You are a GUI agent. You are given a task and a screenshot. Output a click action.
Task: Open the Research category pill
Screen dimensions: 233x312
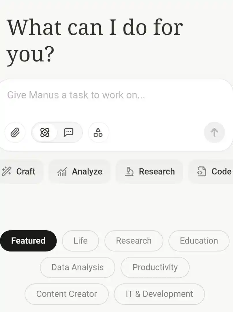(134, 241)
